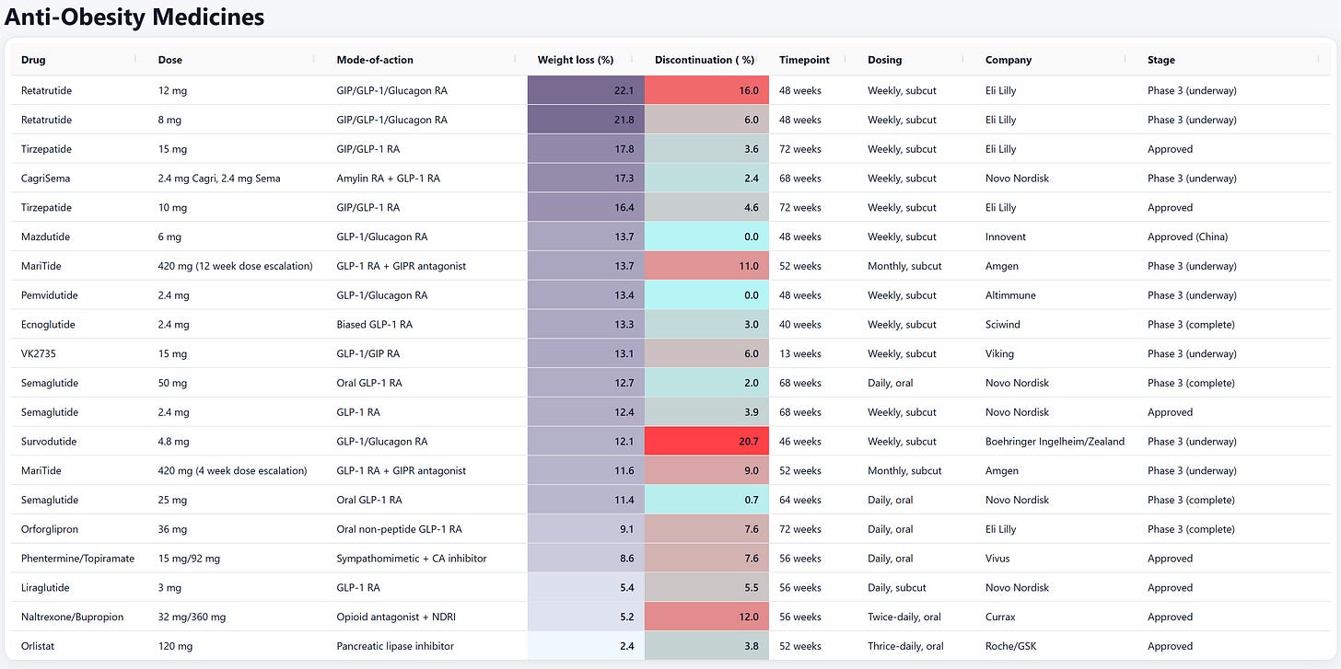The width and height of the screenshot is (1341, 669).
Task: Select Sympathomimetic + CA inhibitor cell
Action: click(412, 559)
